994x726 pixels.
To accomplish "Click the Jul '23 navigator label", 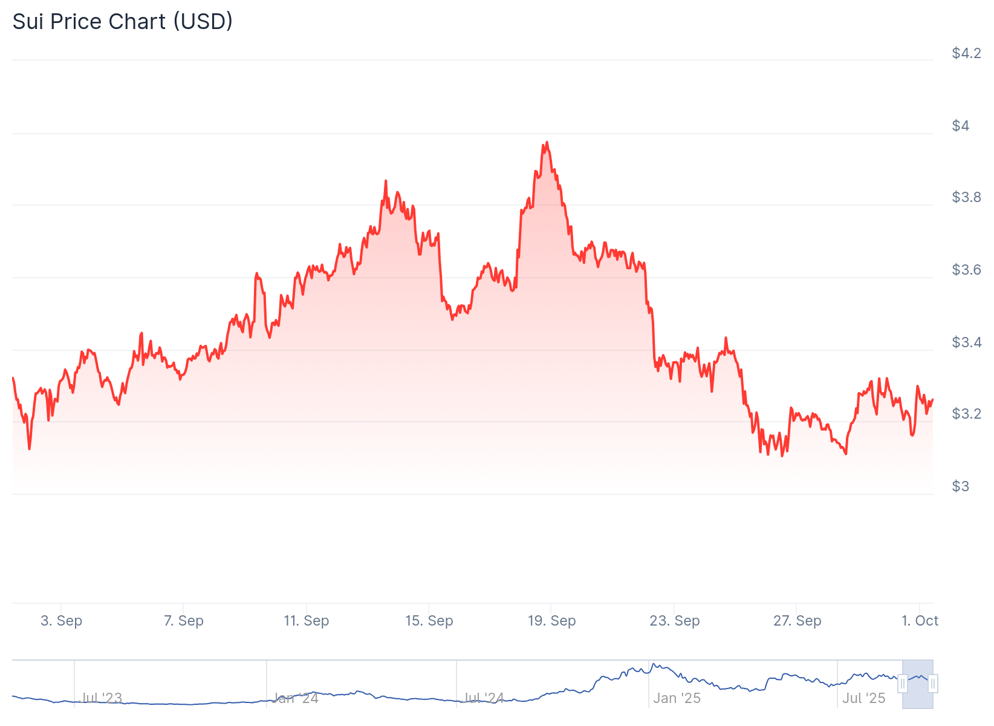I will [101, 698].
